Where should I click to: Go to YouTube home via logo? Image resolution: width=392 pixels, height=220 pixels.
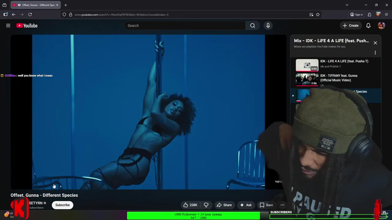(x=27, y=26)
